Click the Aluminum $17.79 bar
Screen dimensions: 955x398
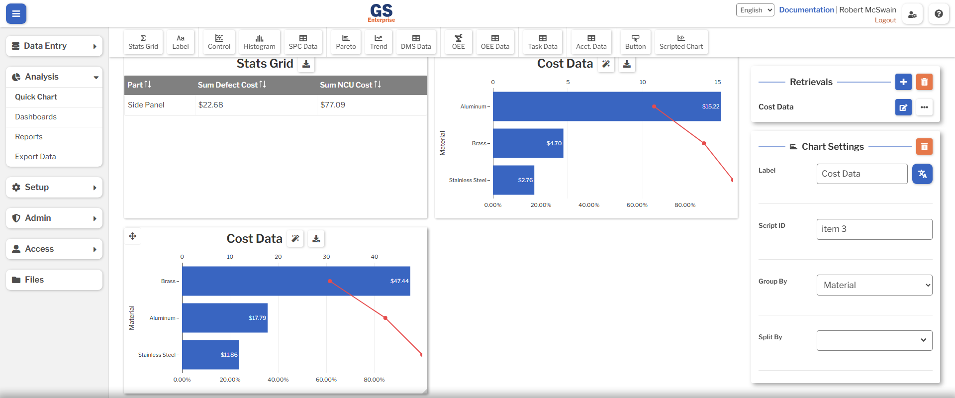225,318
